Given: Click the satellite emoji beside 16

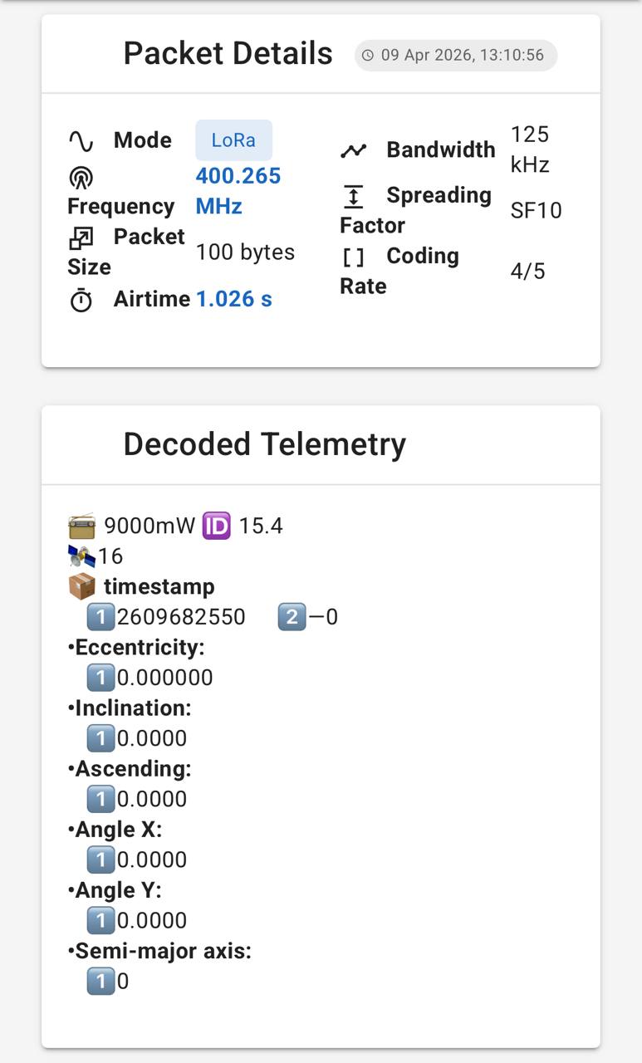Looking at the screenshot, I should 82,556.
